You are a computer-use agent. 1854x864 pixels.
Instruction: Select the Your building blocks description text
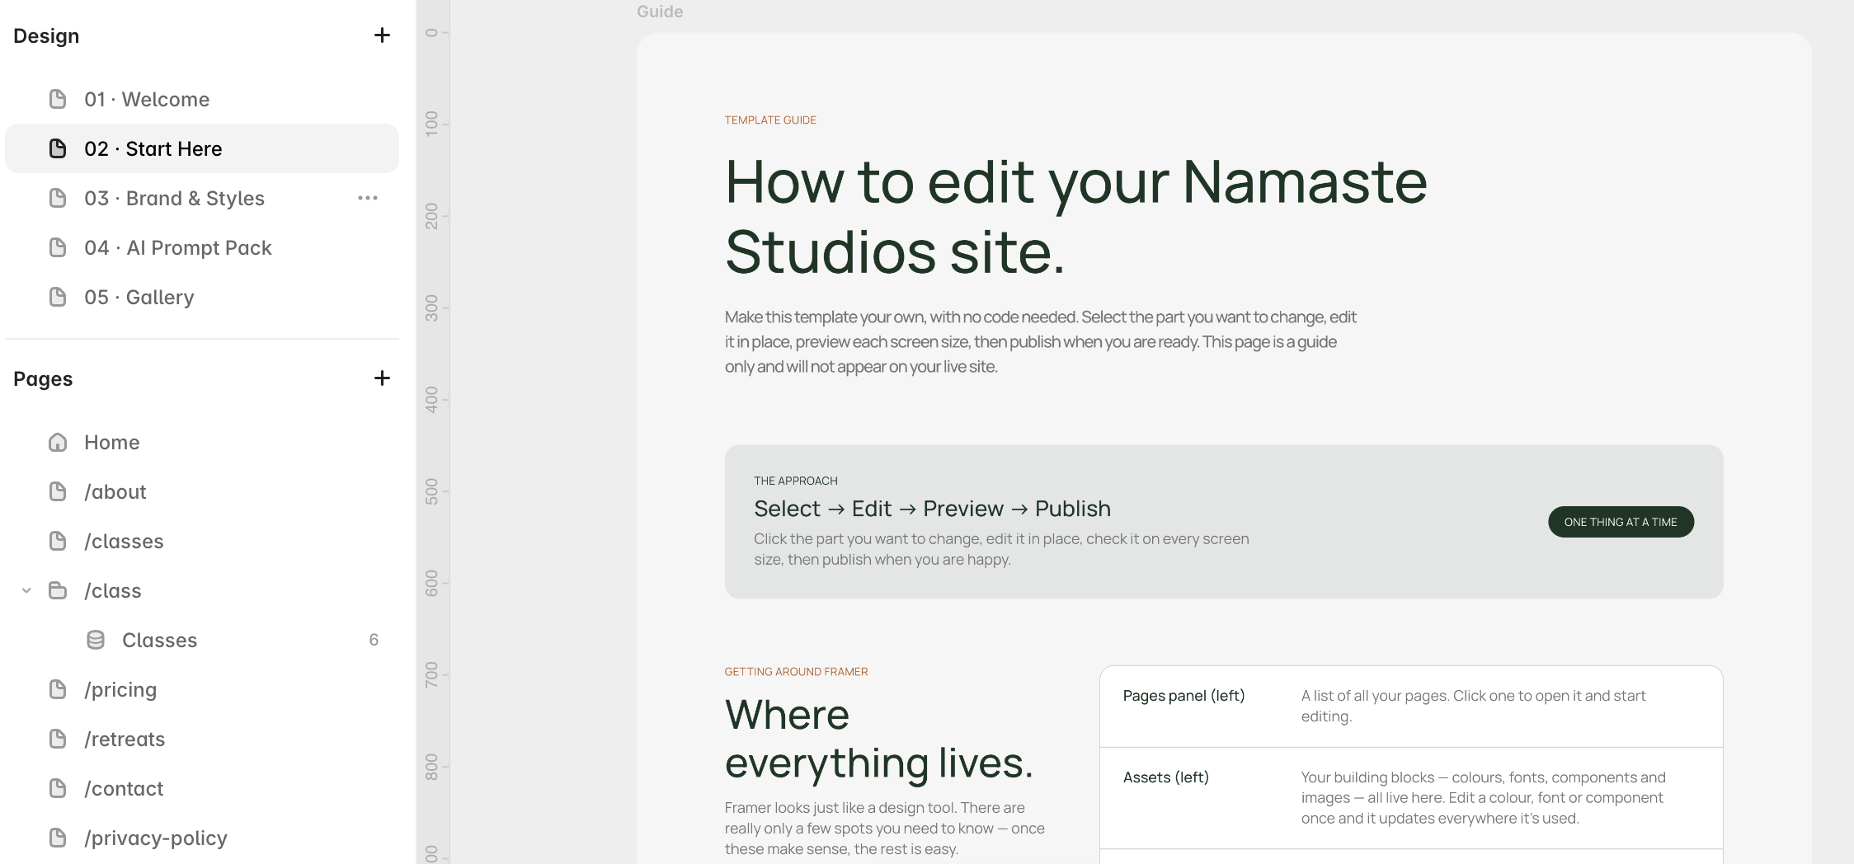point(1483,797)
